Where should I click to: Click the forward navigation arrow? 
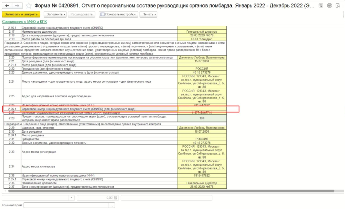(18, 6)
